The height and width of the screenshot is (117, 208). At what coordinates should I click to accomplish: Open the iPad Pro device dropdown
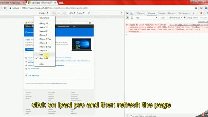(x=44, y=13)
